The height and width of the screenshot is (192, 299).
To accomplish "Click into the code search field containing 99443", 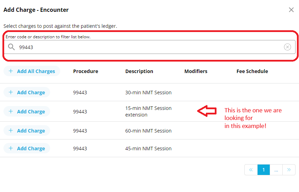I will pyautogui.click(x=150, y=47).
